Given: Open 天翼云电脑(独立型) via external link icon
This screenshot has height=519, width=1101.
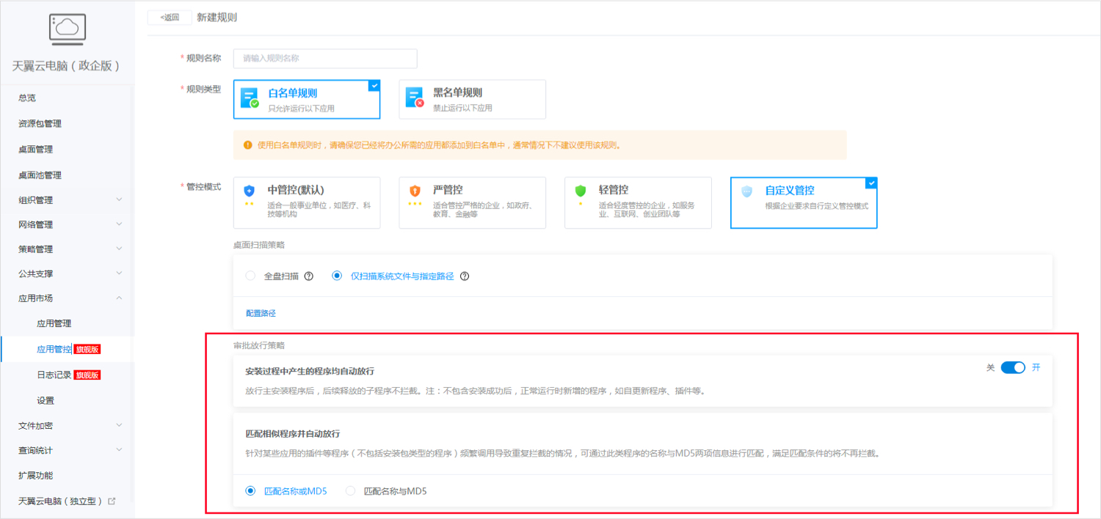Looking at the screenshot, I should pyautogui.click(x=110, y=502).
